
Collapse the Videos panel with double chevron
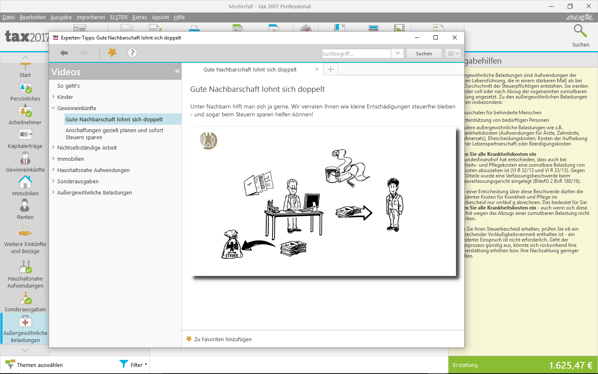[x=177, y=71]
